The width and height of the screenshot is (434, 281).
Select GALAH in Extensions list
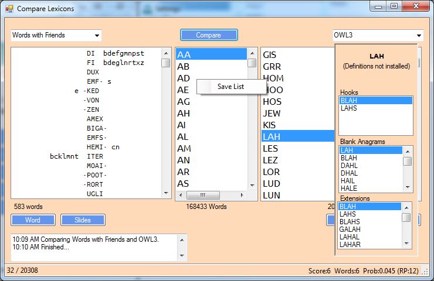pyautogui.click(x=370, y=229)
